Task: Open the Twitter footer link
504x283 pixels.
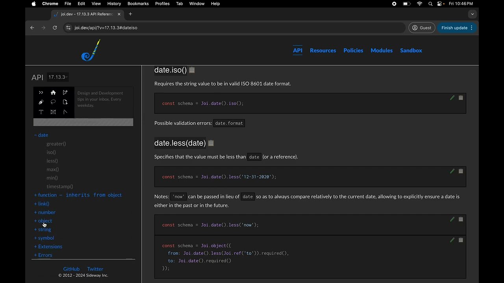Action: pyautogui.click(x=95, y=269)
